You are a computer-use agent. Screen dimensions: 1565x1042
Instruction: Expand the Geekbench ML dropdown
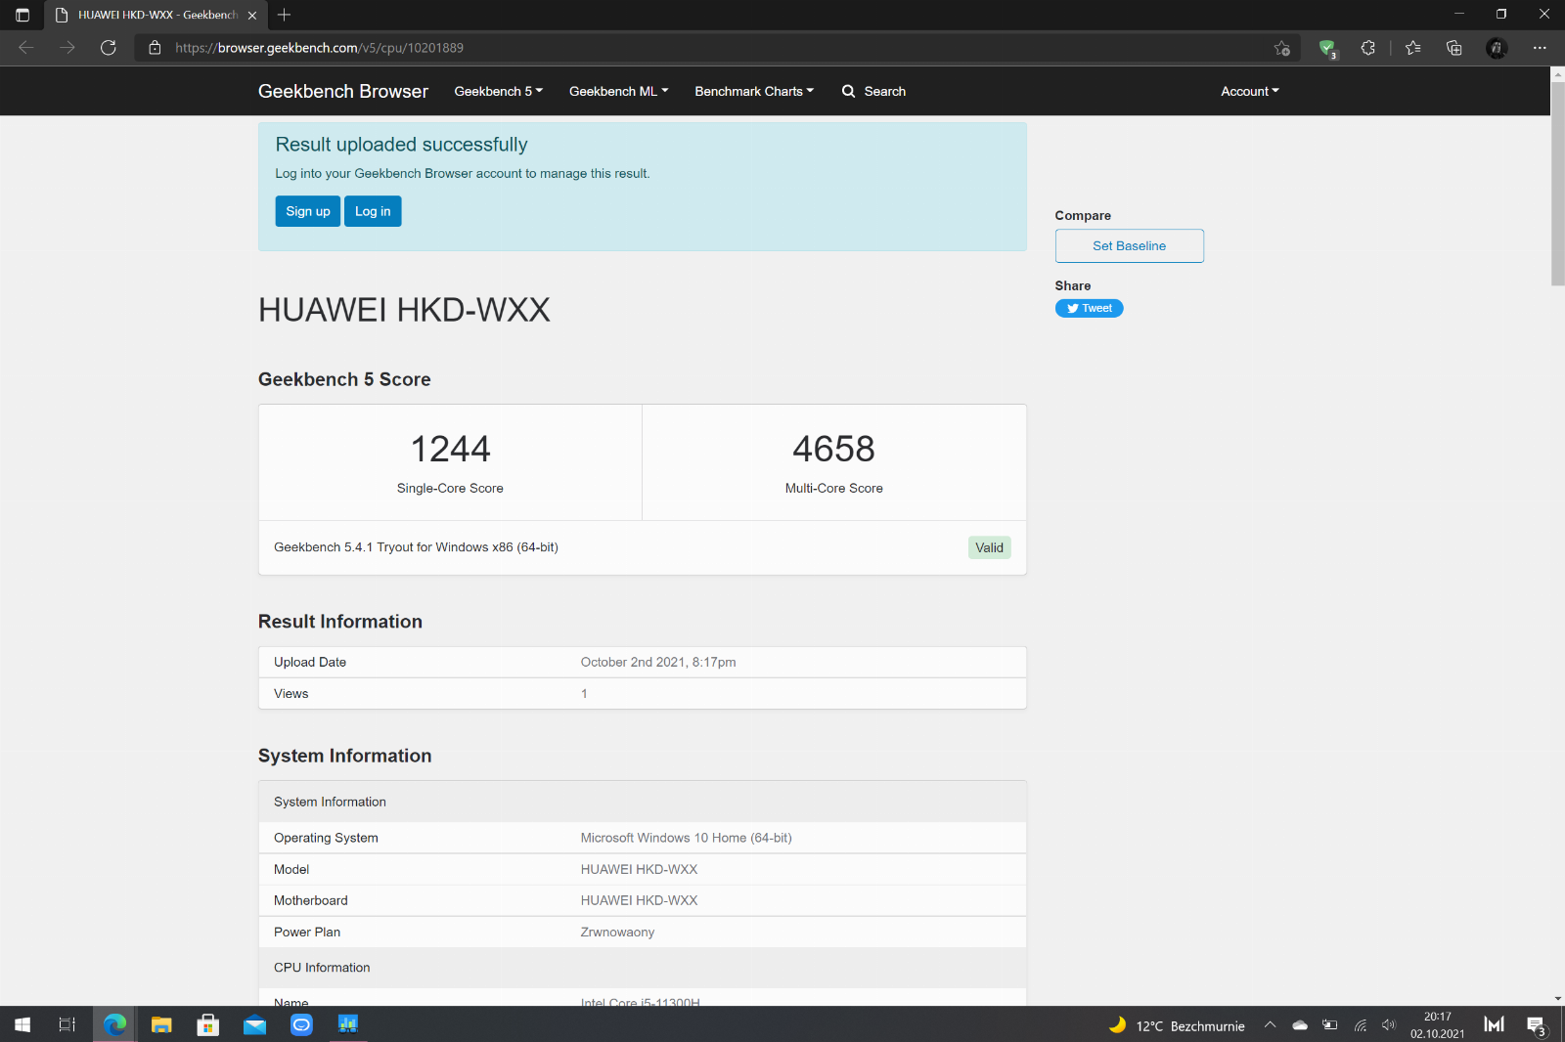click(x=619, y=91)
